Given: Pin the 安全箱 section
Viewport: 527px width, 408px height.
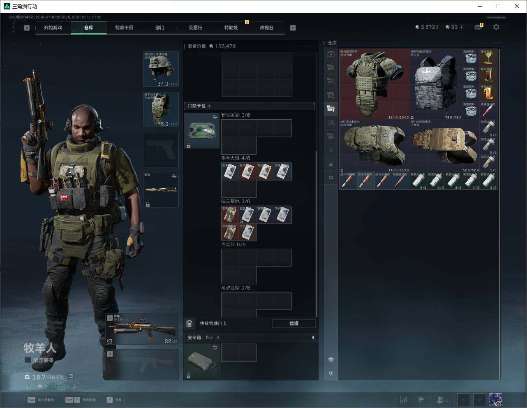Looking at the screenshot, I should [313, 338].
